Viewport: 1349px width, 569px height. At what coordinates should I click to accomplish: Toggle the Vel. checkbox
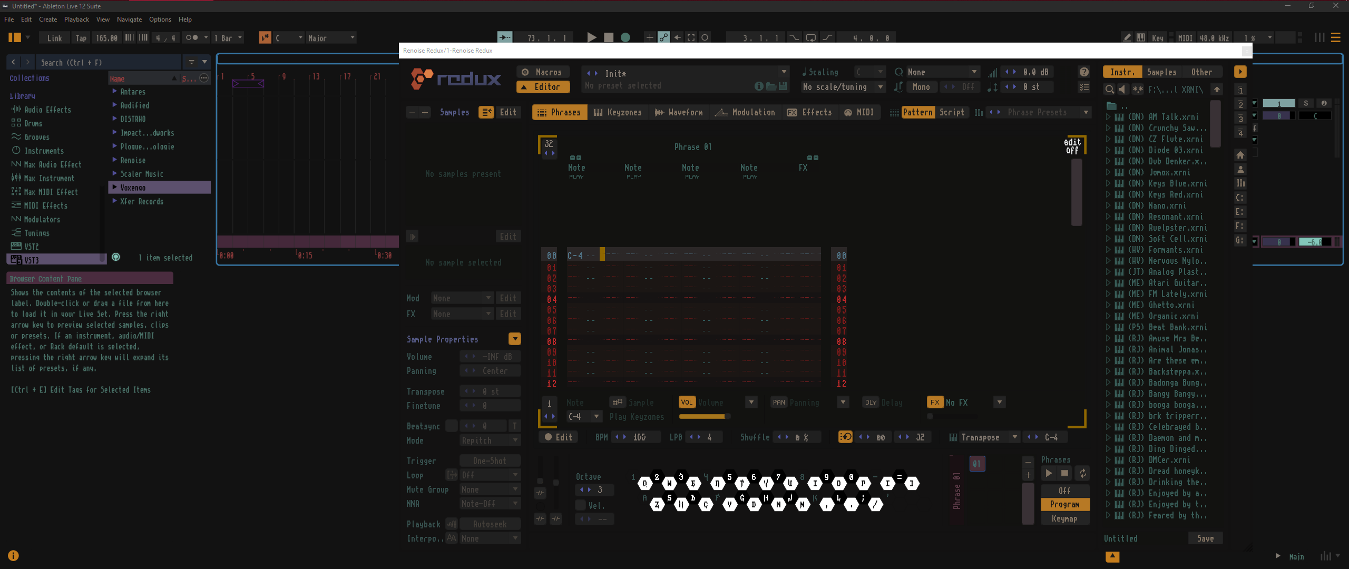(581, 505)
